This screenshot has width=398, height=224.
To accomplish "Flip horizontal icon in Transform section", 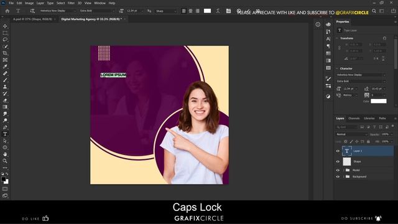I will [x=376, y=58].
